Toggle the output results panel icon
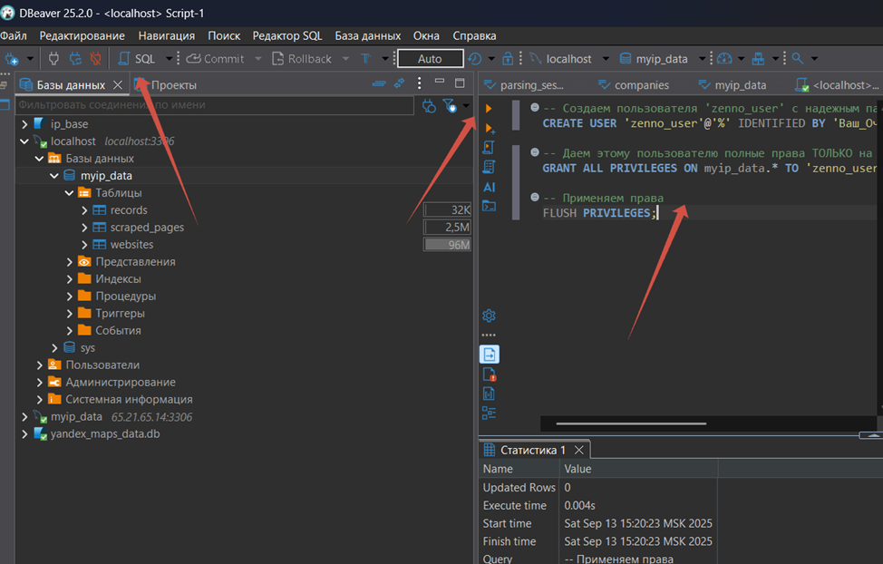Image resolution: width=883 pixels, height=564 pixels. click(490, 355)
